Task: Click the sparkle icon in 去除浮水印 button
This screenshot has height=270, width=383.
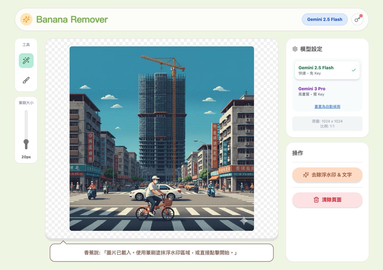Action: 306,175
